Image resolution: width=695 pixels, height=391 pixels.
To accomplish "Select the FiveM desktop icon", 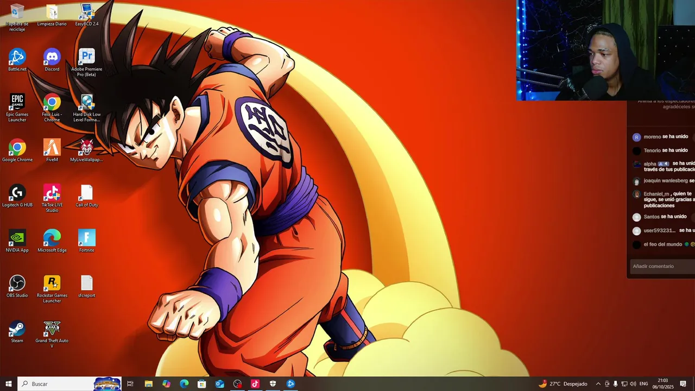I will point(52,150).
